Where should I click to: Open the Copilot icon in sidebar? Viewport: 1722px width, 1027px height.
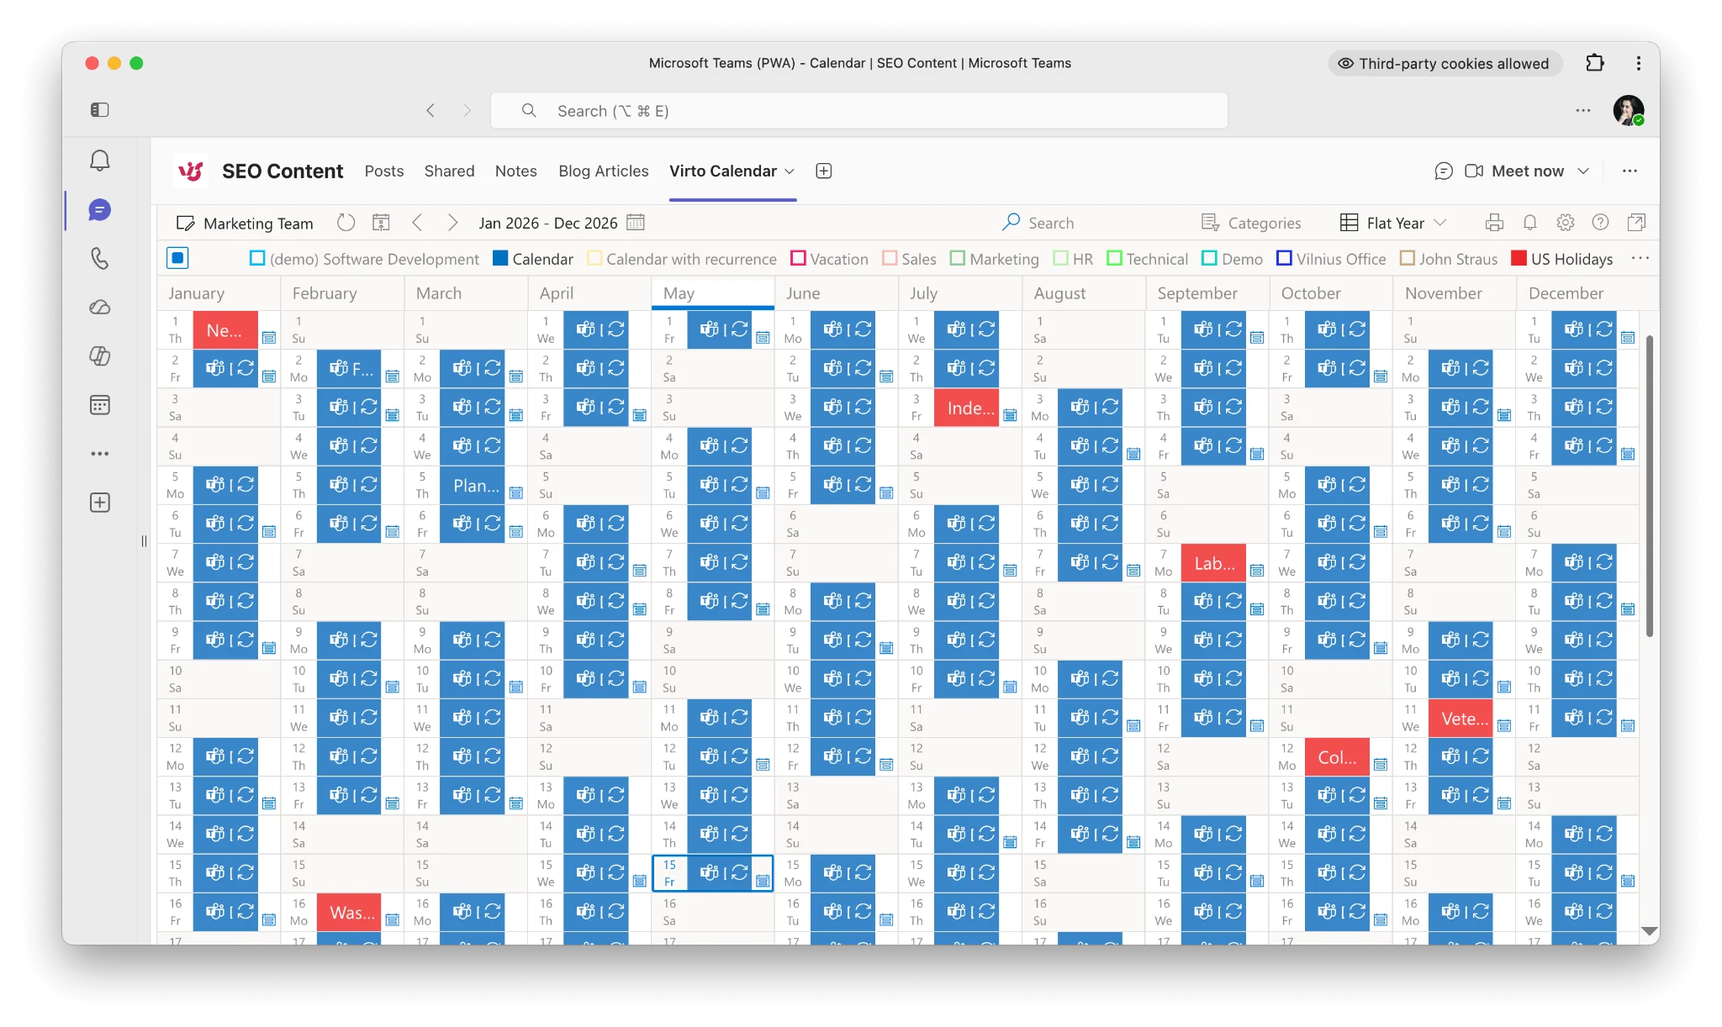coord(100,355)
